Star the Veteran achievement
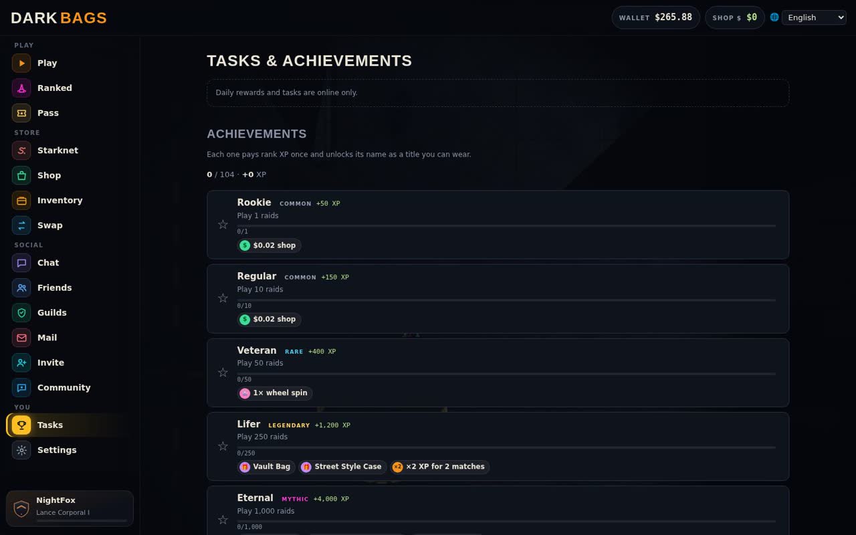This screenshot has width=856, height=535. click(x=223, y=372)
